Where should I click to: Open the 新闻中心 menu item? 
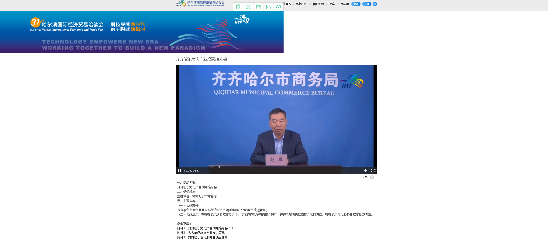(x=302, y=4)
